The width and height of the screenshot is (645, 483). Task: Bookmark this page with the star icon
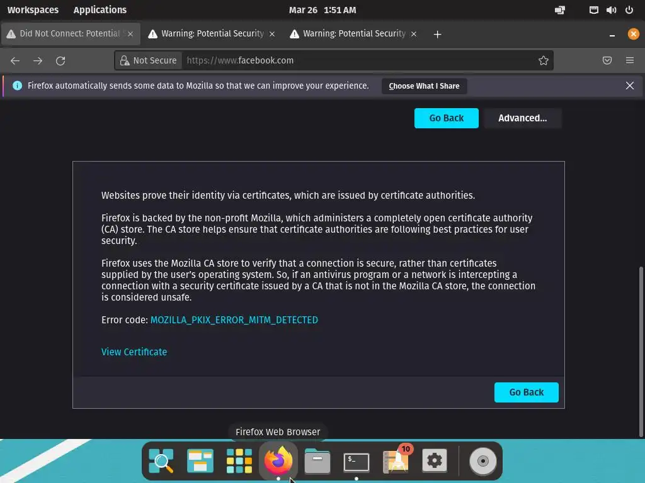(x=544, y=61)
